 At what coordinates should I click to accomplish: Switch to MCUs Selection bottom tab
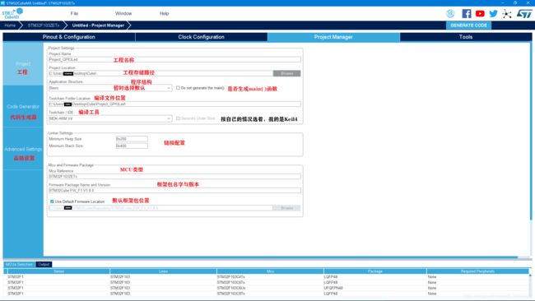19,264
